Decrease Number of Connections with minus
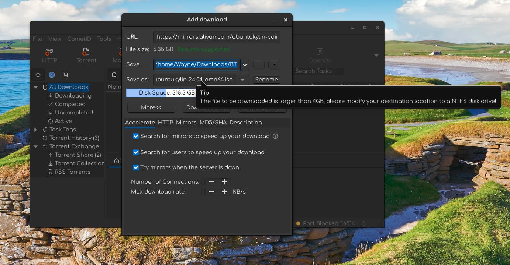 click(211, 182)
